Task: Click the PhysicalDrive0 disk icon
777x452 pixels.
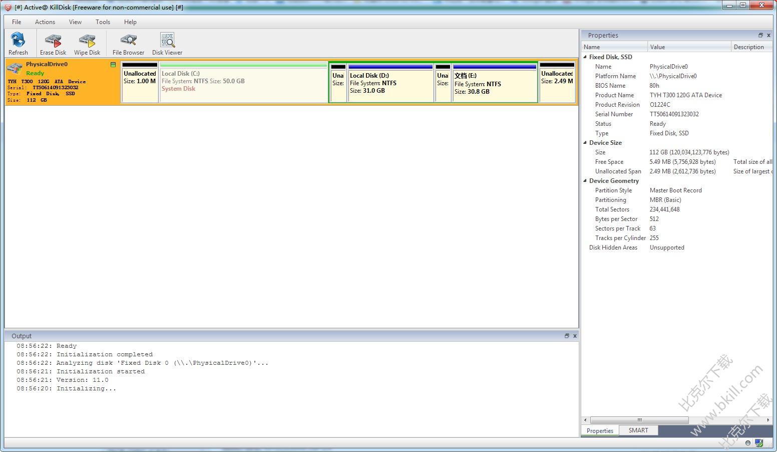Action: [x=15, y=69]
